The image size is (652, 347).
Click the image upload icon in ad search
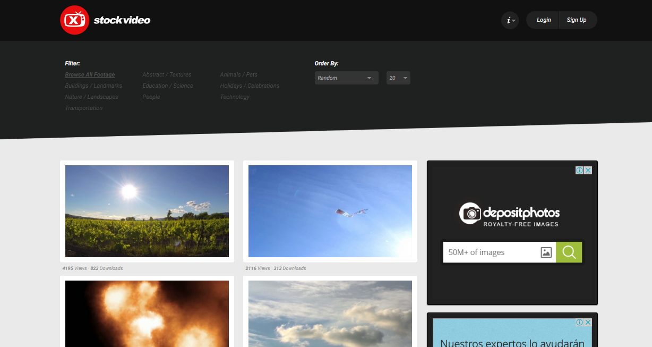coord(546,252)
